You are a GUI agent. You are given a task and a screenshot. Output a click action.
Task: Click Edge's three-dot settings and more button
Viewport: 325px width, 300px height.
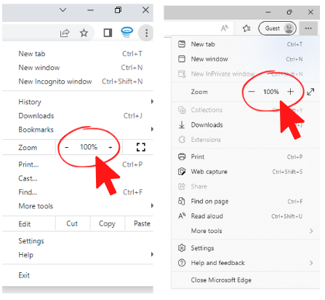[308, 28]
